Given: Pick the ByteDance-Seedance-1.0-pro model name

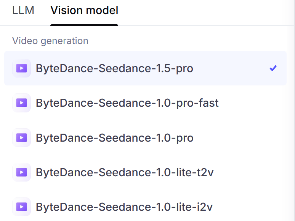Looking at the screenshot, I should [114, 138].
